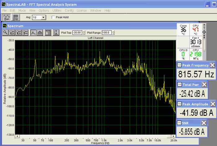Open the Utilities menu
Image resolution: width=217 pixels, height=146 pixels.
(57, 10)
